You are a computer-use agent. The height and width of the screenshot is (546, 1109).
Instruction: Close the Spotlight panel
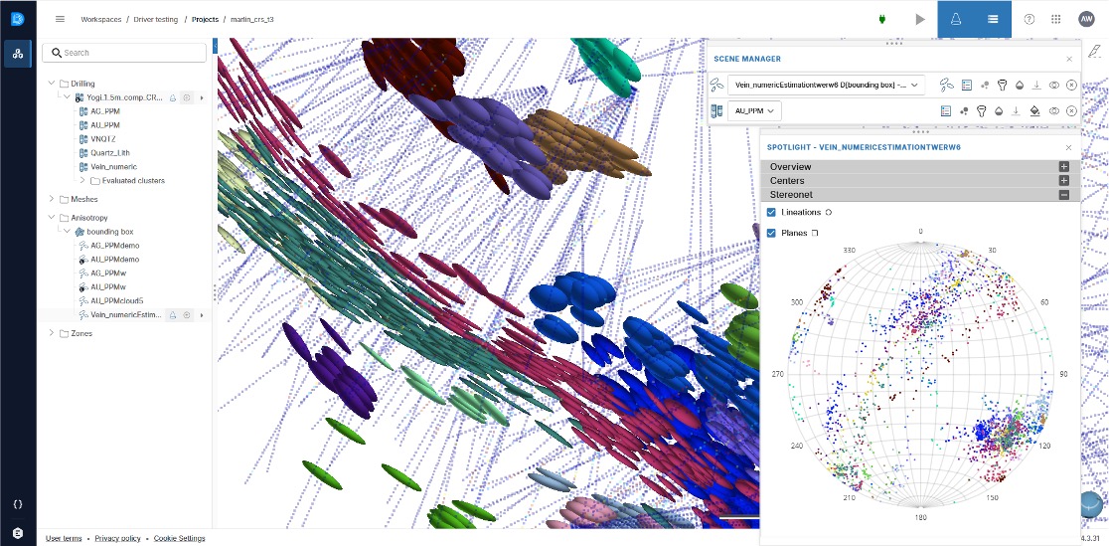point(1068,147)
